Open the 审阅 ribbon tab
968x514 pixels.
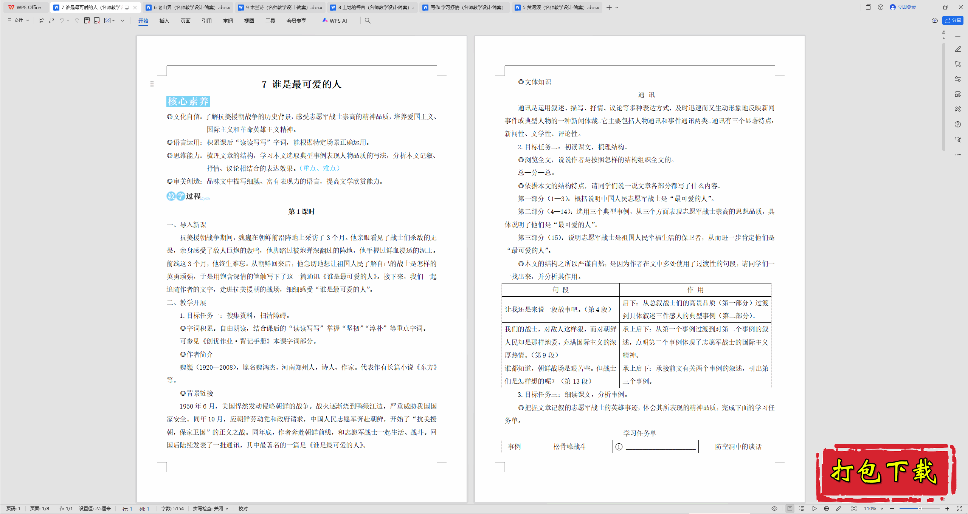(228, 21)
